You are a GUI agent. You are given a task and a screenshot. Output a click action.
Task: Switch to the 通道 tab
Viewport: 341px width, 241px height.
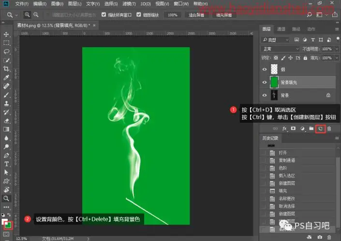click(x=281, y=29)
